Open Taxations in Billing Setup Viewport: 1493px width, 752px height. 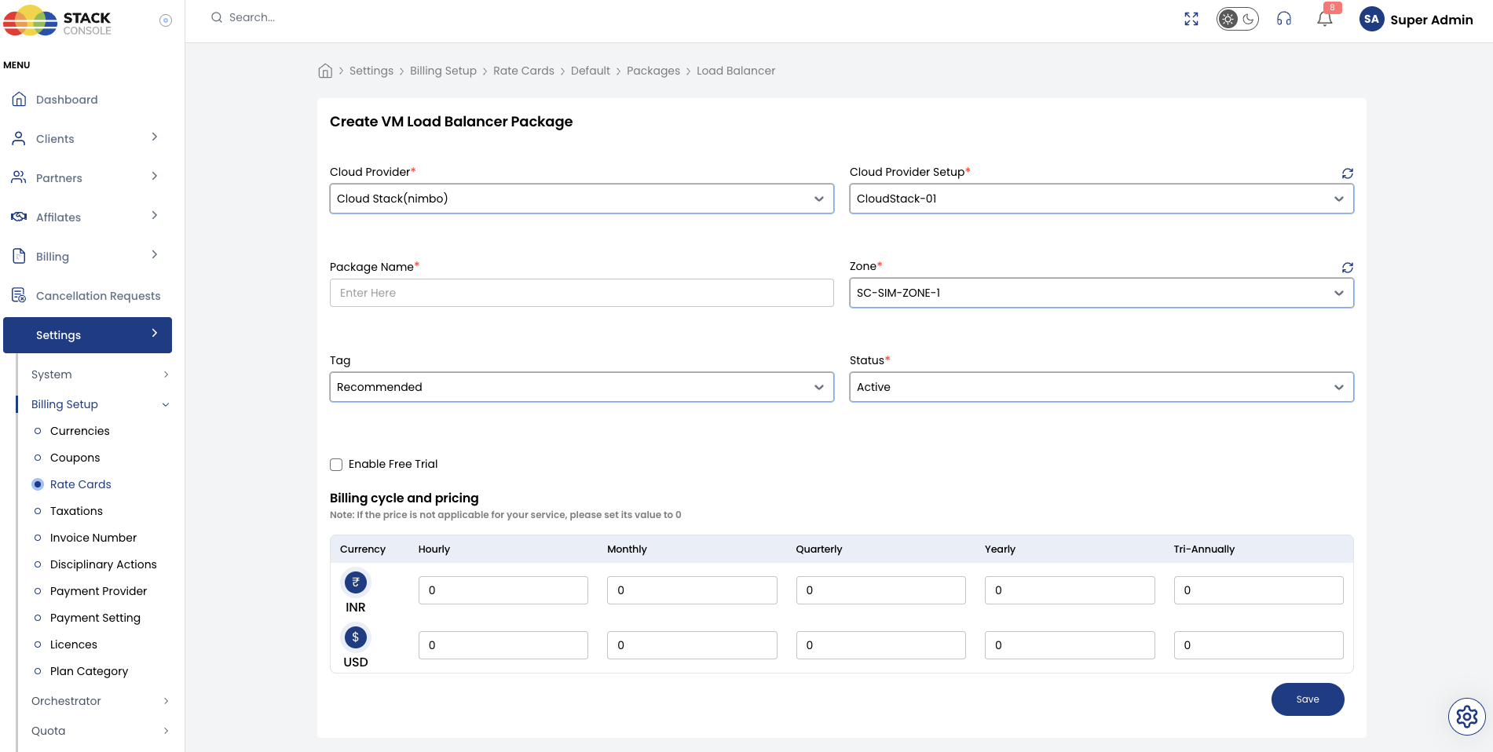76,511
